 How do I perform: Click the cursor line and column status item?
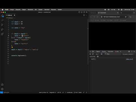click(44, 92)
